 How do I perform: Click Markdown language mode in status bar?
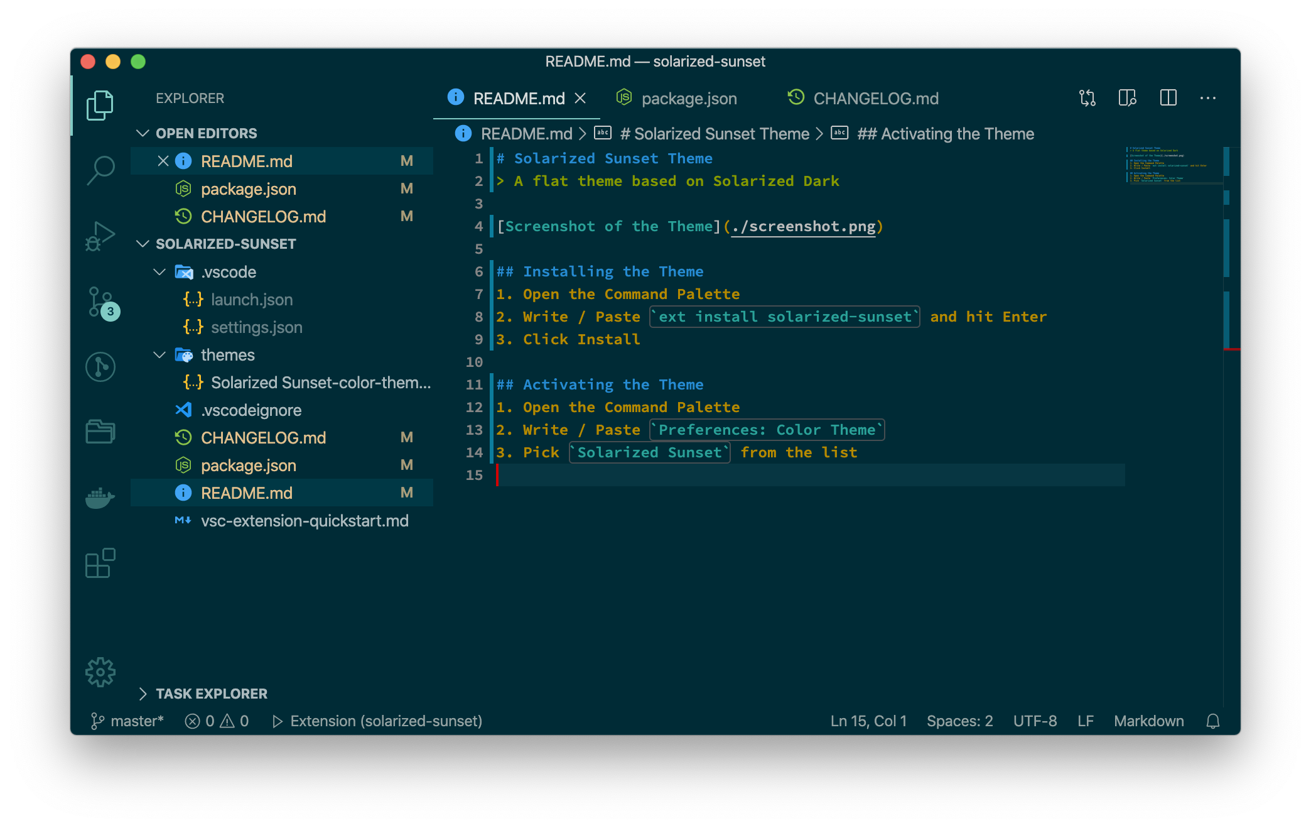pyautogui.click(x=1148, y=721)
